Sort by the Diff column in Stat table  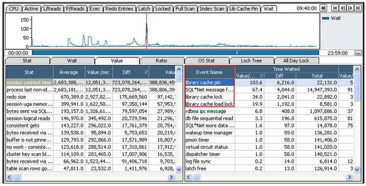(x=130, y=72)
